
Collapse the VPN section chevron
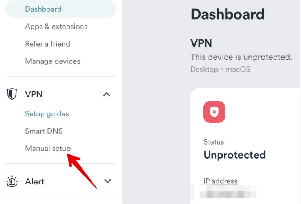pyautogui.click(x=107, y=94)
